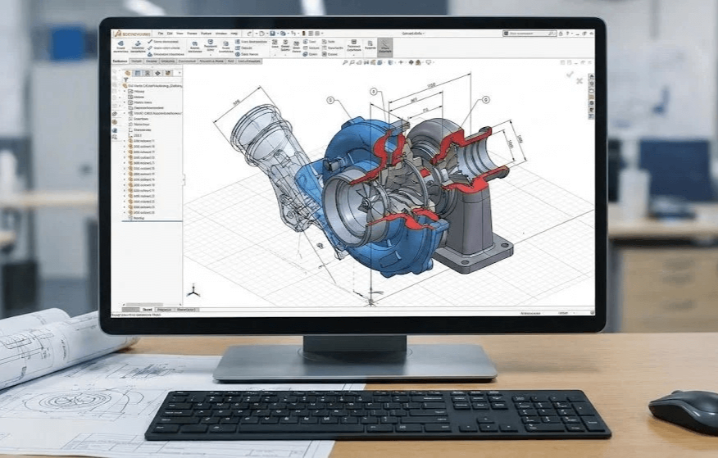Open the dropdown arrow beside New document icon
The width and height of the screenshot is (718, 458).
click(267, 34)
